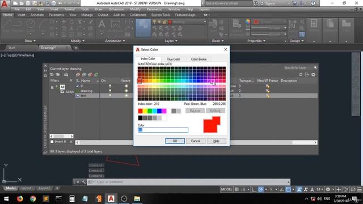
Task: Collapse the Filters pane chevron
Action: point(71,80)
